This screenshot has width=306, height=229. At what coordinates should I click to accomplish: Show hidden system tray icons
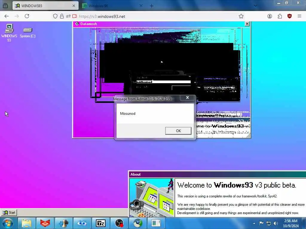pos(254,223)
